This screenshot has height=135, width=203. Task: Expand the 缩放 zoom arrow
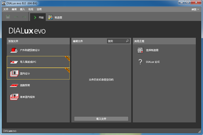point(198,9)
